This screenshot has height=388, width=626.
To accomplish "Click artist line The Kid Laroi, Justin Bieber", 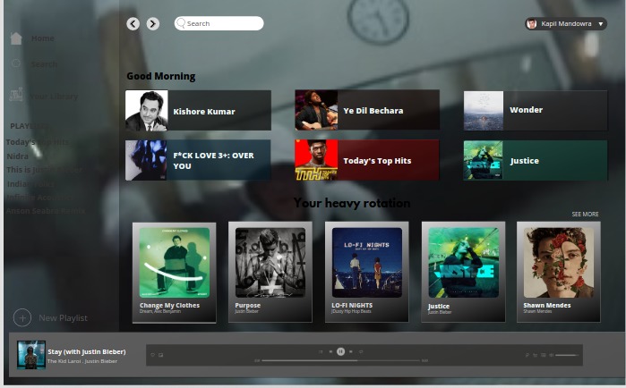I will pyautogui.click(x=82, y=361).
